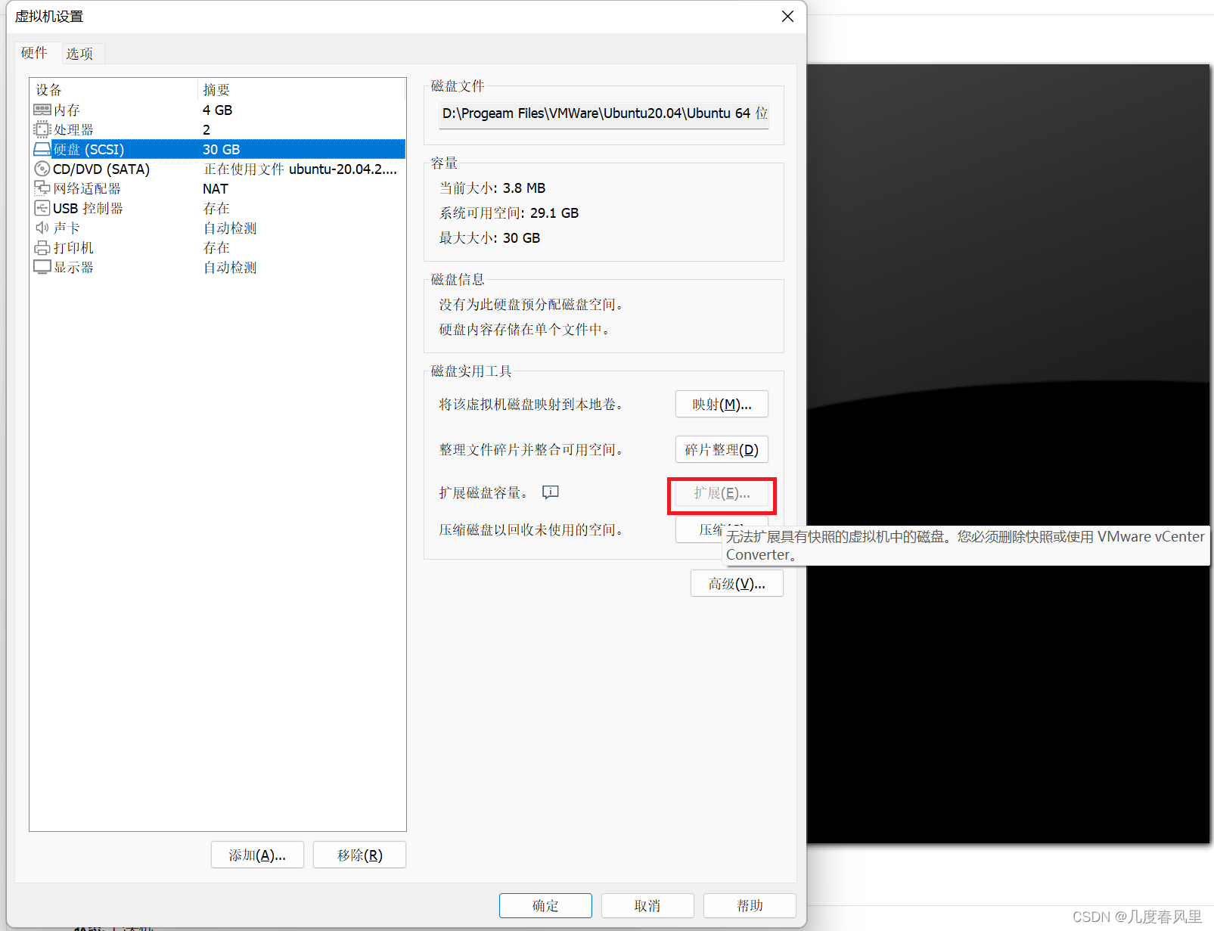The image size is (1214, 931).
Task: Click the 取消 button
Action: pos(647,906)
